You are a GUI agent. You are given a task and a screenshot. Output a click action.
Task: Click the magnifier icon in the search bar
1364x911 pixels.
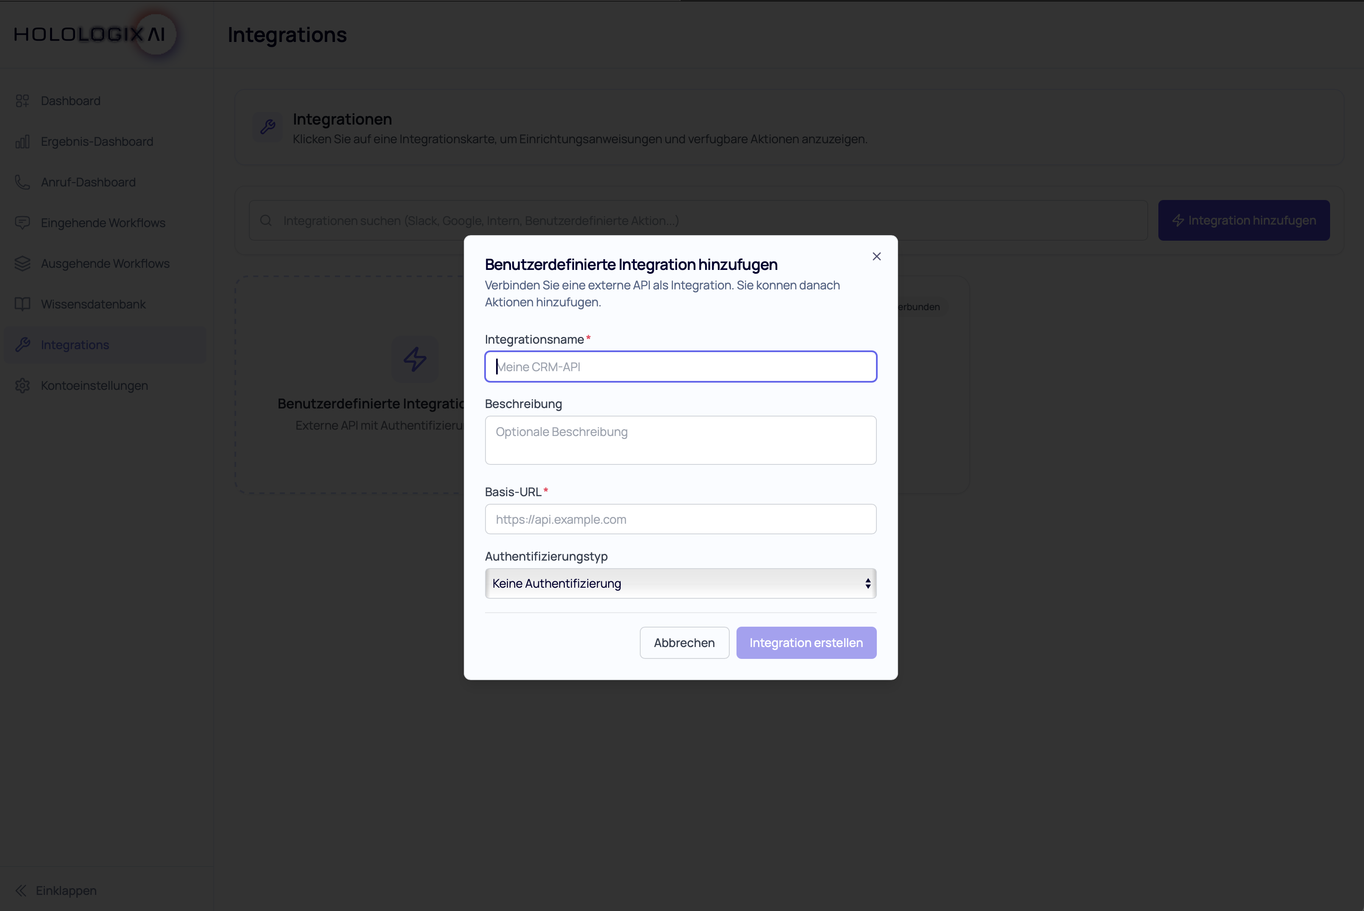(x=266, y=220)
